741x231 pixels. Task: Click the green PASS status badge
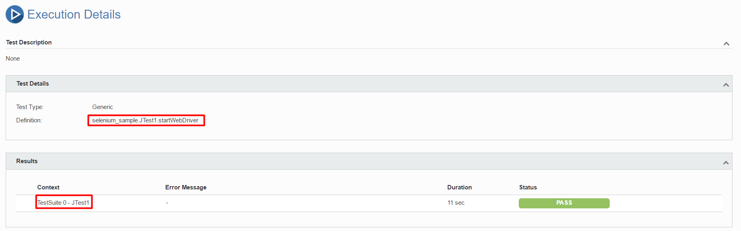tap(564, 203)
